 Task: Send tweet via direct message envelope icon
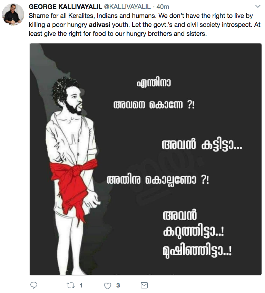[144, 285]
